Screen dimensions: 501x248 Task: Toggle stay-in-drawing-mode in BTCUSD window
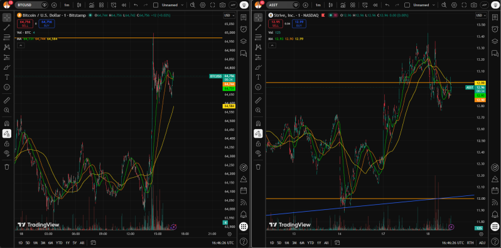click(7, 133)
